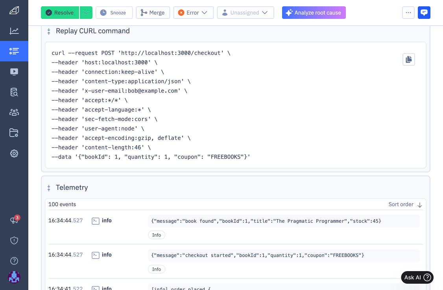Click the 'book found' telemetry message
The image size is (443, 290).
(284, 221)
